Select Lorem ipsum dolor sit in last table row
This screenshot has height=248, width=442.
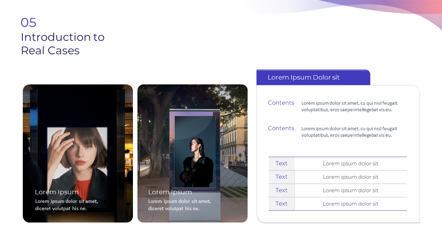[351, 204]
